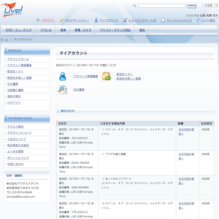The image size is (219, 219).
Task: Click the person icon beside マイアカウント
Action: [x=96, y=20]
